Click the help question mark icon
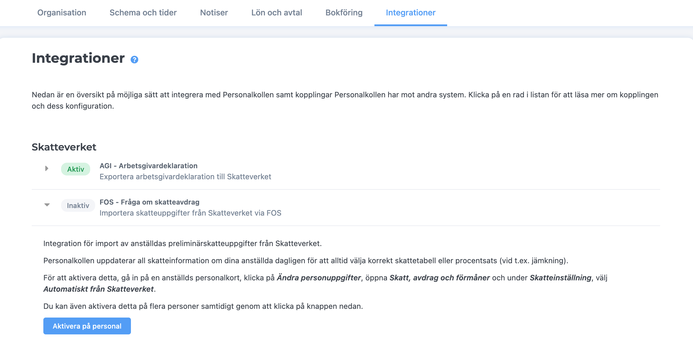 click(134, 60)
